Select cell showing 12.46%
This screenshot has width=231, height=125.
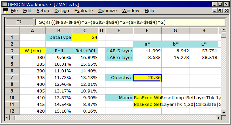[59, 84]
